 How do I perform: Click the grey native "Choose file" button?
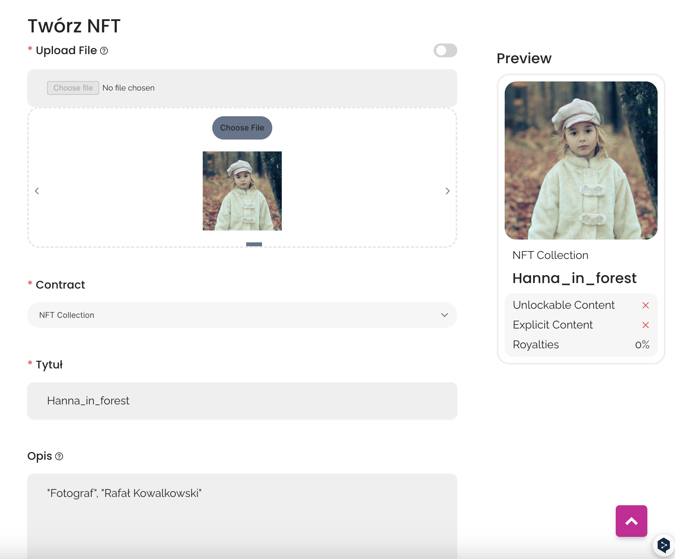pos(73,88)
